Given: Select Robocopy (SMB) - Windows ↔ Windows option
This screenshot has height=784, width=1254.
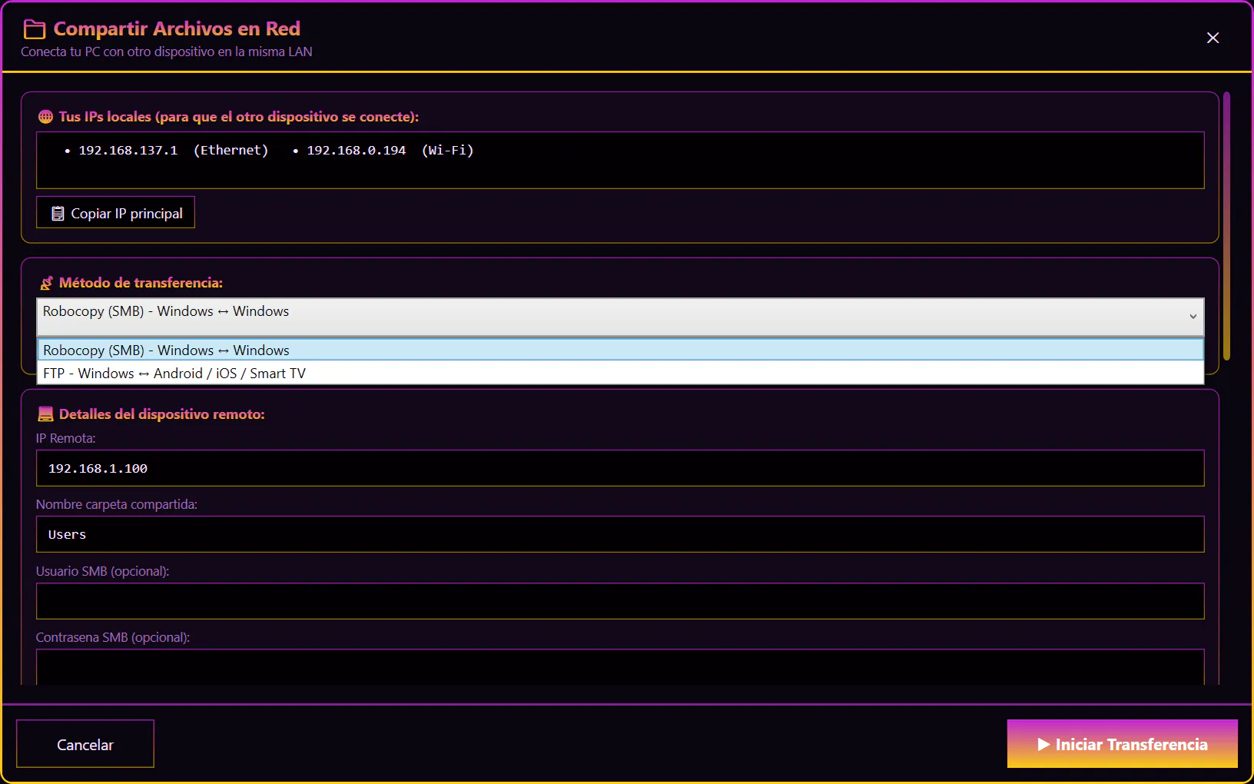Looking at the screenshot, I should (x=620, y=350).
